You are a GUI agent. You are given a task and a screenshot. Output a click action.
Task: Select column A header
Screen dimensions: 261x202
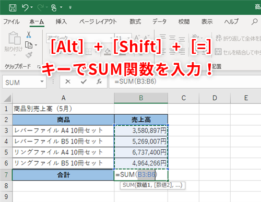click(63, 98)
